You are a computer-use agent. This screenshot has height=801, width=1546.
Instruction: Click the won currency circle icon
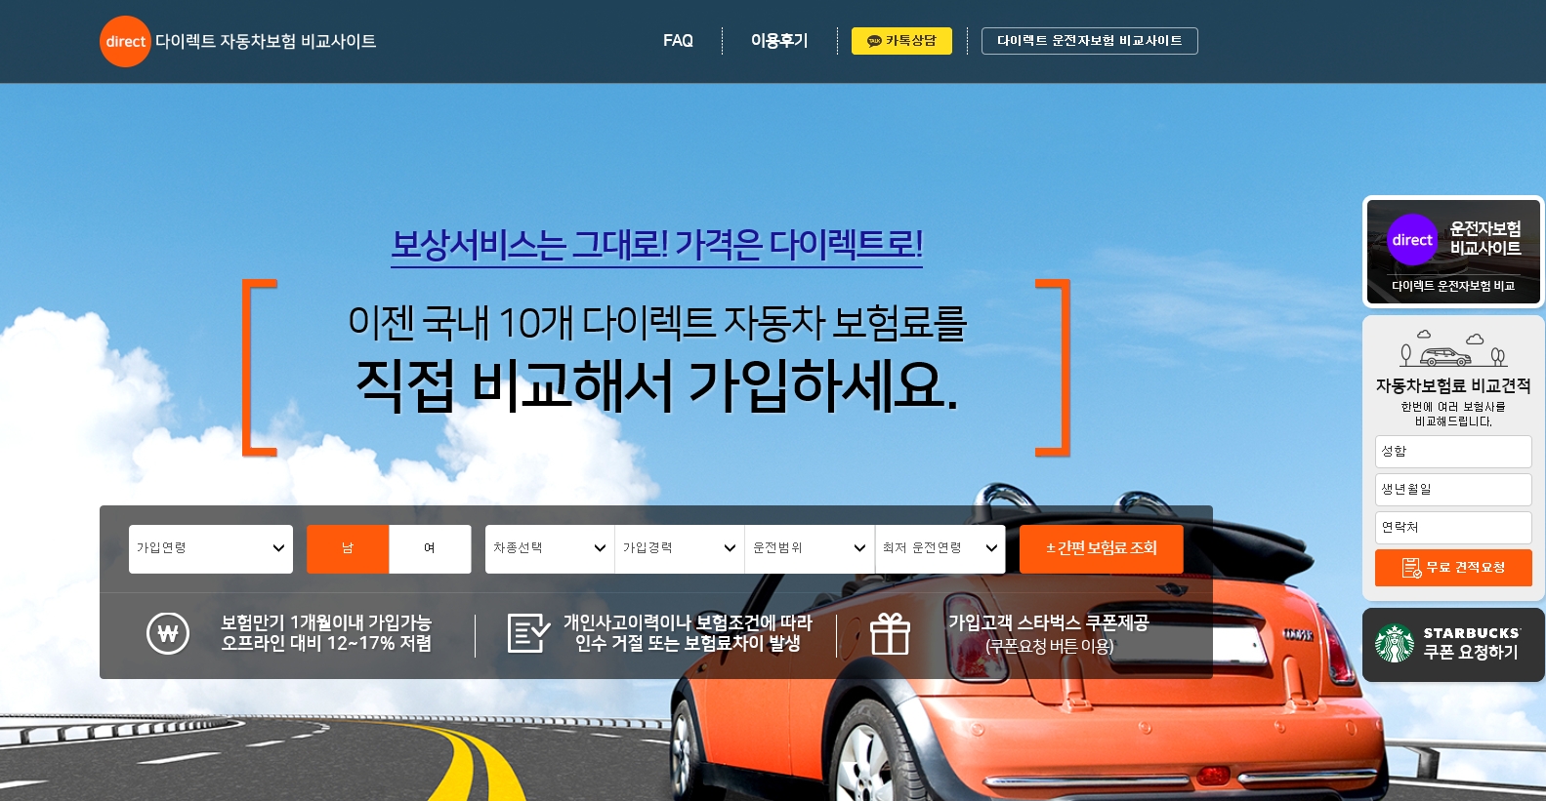(168, 633)
